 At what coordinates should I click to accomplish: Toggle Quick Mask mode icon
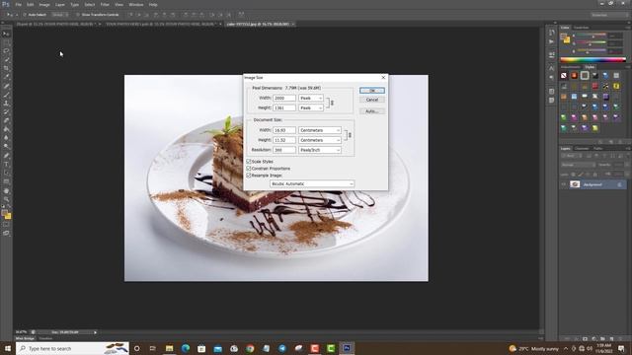click(x=6, y=225)
